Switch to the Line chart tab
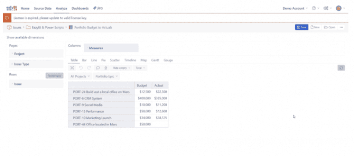 94,60
